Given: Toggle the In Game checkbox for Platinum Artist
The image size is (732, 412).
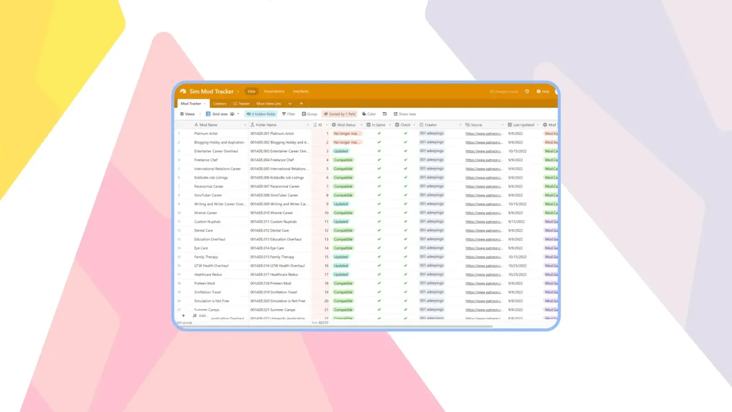Looking at the screenshot, I should coord(379,133).
